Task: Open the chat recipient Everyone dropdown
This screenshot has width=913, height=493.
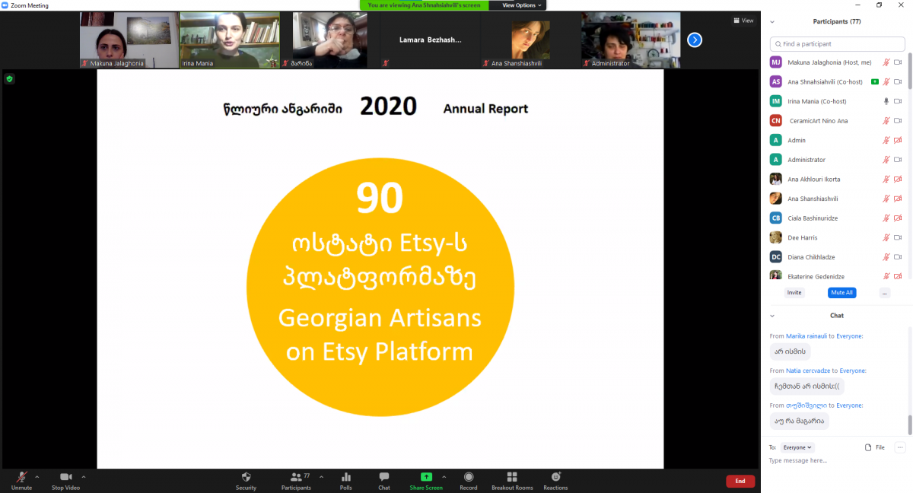Action: click(x=797, y=447)
